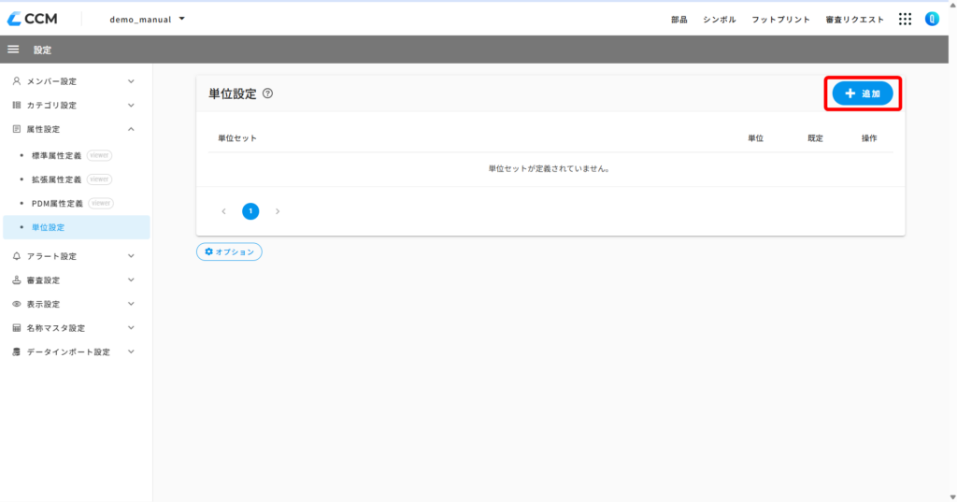Go to next page arrow
The width and height of the screenshot is (957, 502).
click(277, 211)
